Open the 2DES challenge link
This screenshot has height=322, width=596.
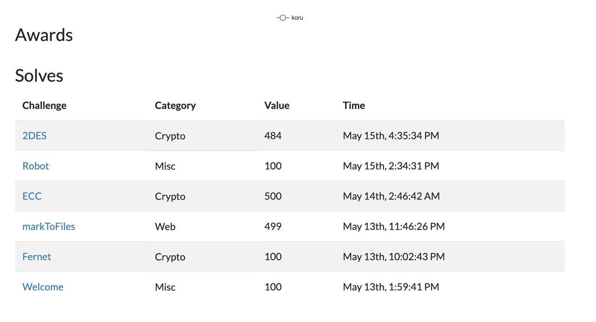coord(34,136)
